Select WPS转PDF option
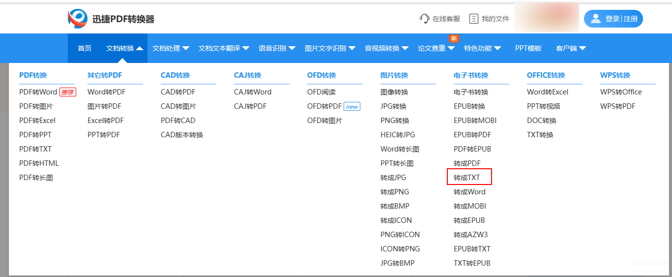The image size is (672, 277). 618,106
